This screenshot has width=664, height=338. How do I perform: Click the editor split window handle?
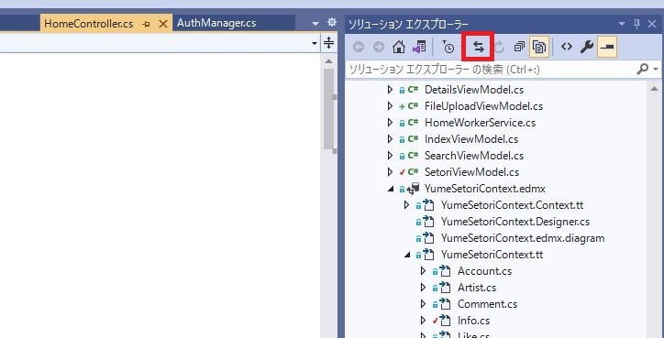pos(329,43)
